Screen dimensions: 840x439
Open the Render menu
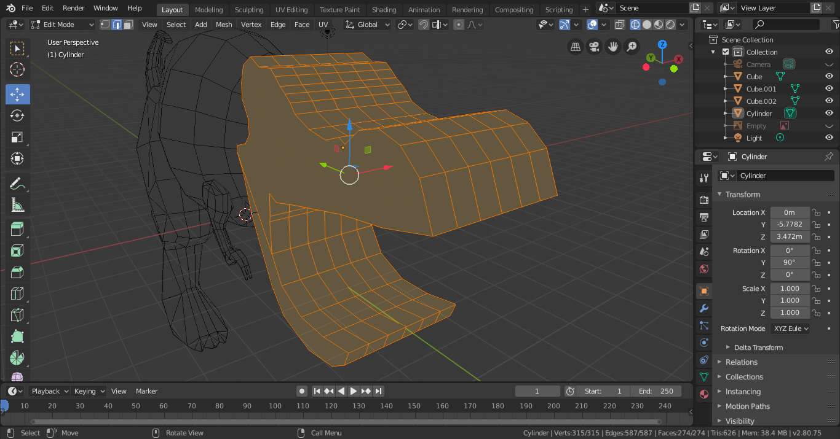click(x=74, y=8)
